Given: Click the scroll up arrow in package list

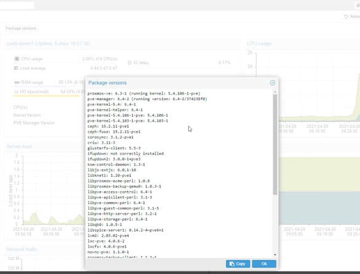Looking at the screenshot, I should point(275,92).
